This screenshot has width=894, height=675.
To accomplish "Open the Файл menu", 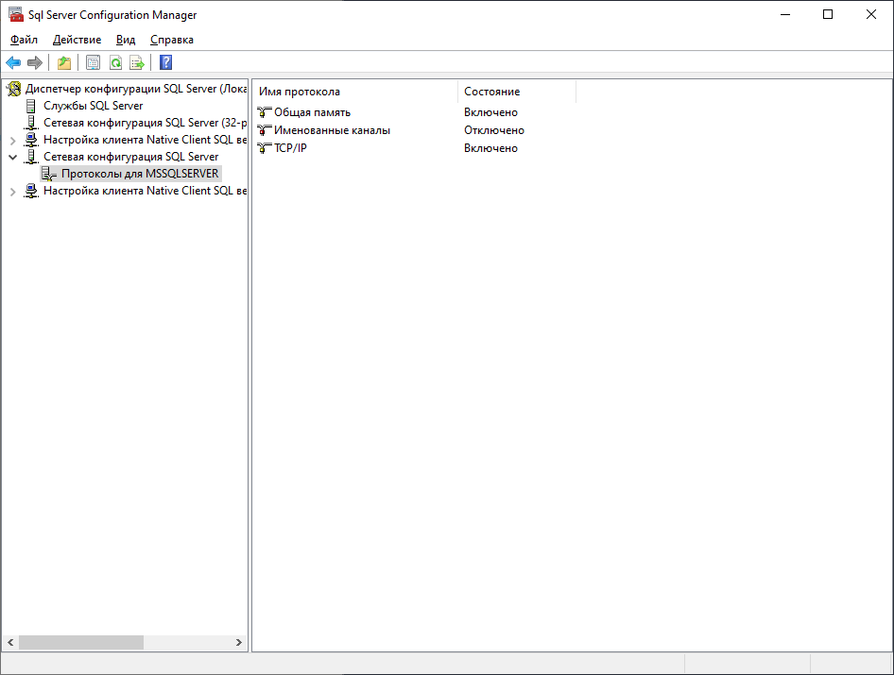I will tap(24, 40).
